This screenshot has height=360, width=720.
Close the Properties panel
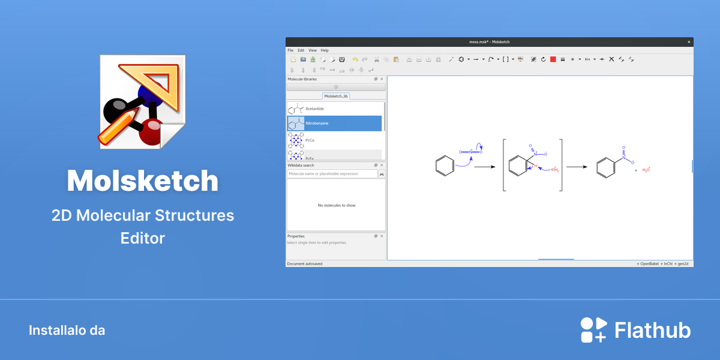(x=382, y=236)
